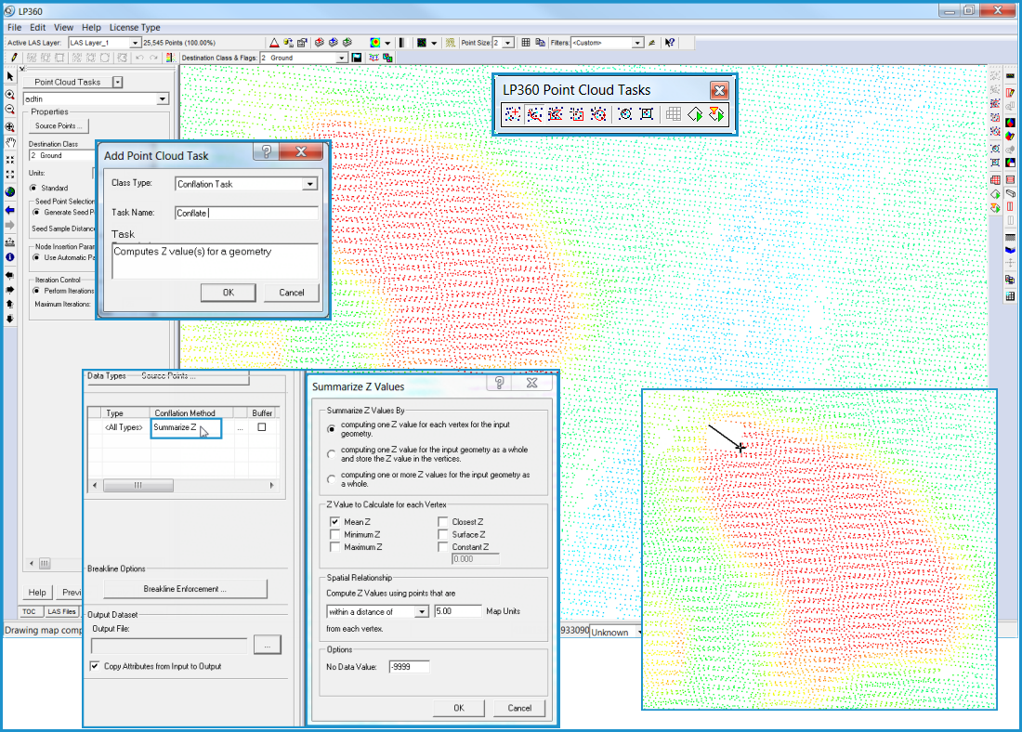Open the License Type menu
Viewport: 1022px width, 732px height.
[135, 27]
